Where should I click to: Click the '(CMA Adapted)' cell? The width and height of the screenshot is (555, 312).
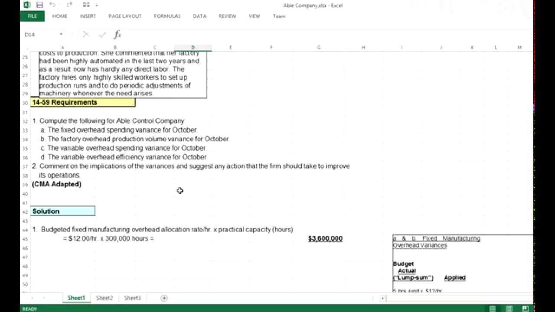(56, 184)
